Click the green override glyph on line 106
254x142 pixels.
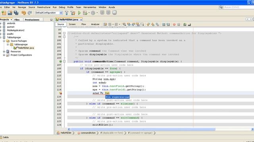tap(60, 62)
